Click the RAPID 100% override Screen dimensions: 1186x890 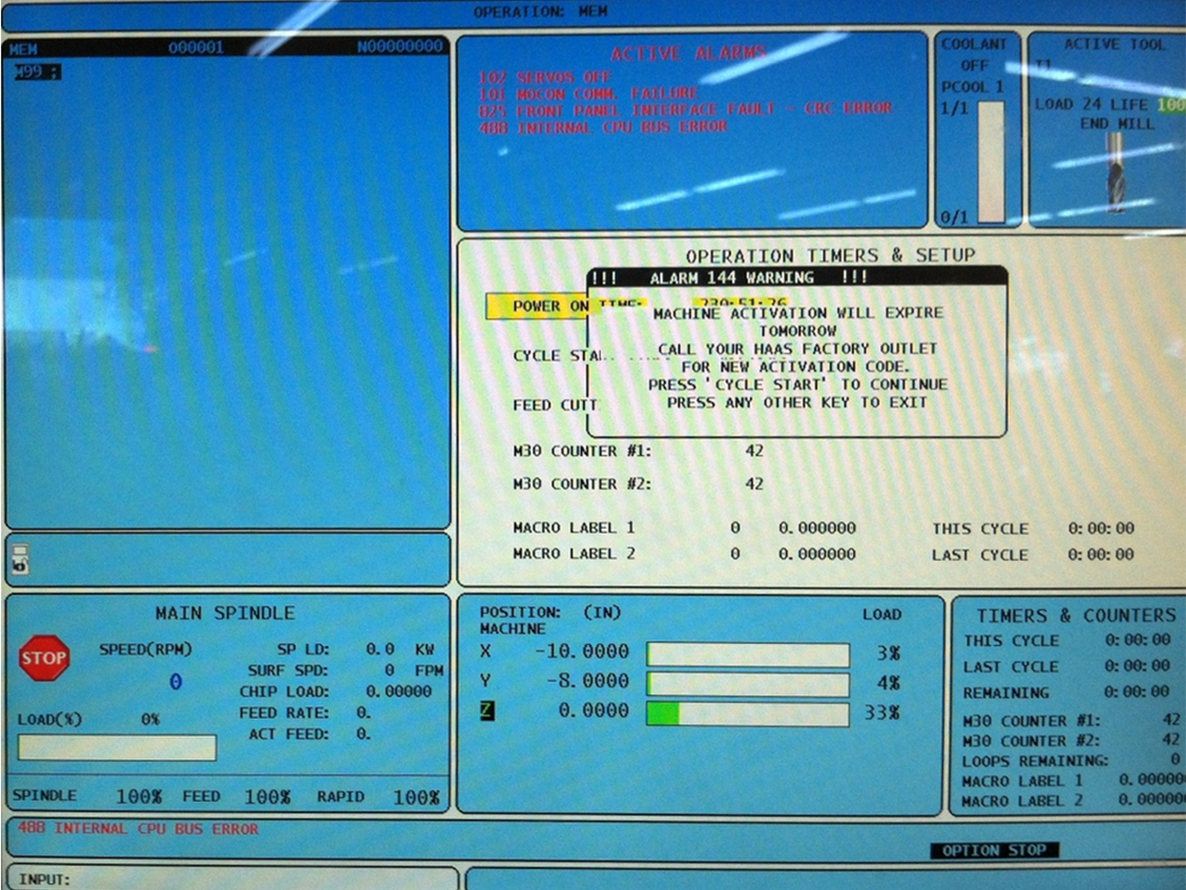[379, 796]
